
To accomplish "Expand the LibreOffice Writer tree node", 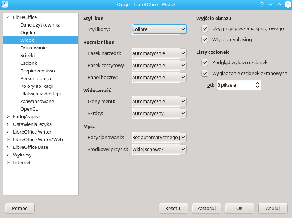I will [8, 132].
